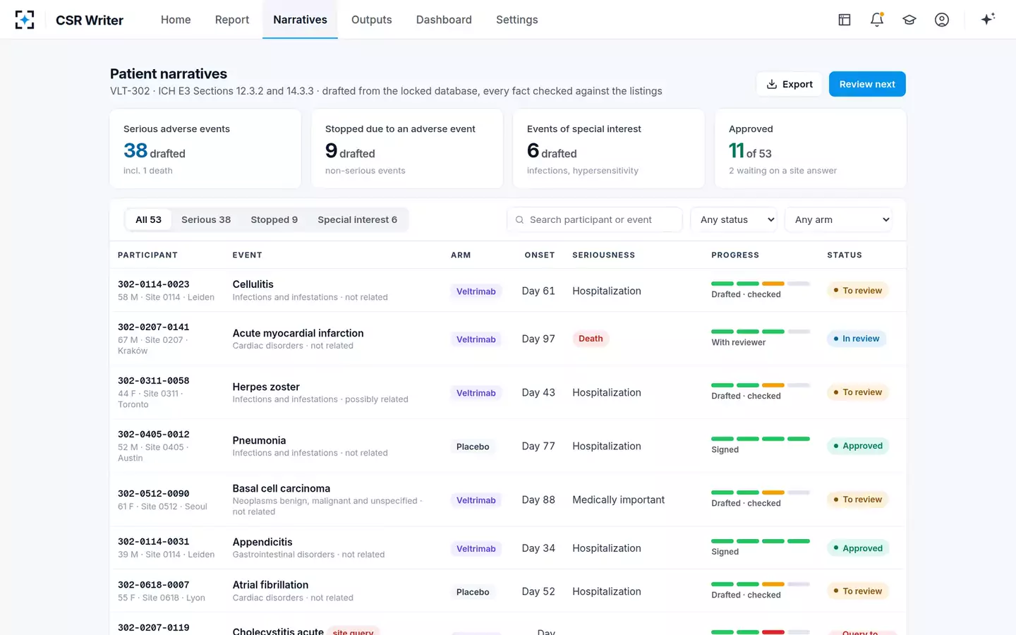This screenshot has width=1016, height=635.
Task: Open the Herpes zoster event
Action: pyautogui.click(x=266, y=387)
